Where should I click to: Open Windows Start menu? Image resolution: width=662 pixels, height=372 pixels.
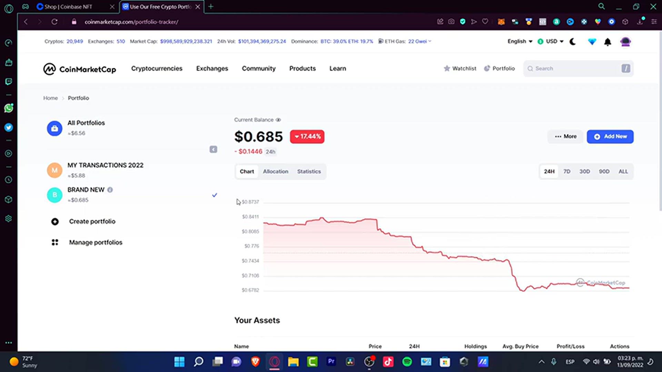[x=179, y=362]
